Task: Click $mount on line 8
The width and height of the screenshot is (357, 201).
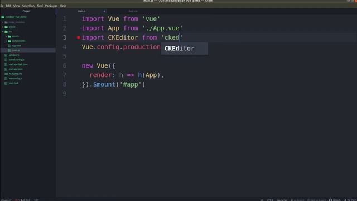Action: 104,84
